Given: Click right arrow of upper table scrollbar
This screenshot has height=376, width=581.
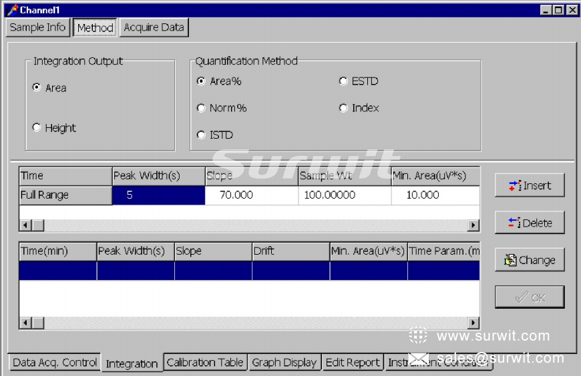Looking at the screenshot, I should coord(473,225).
